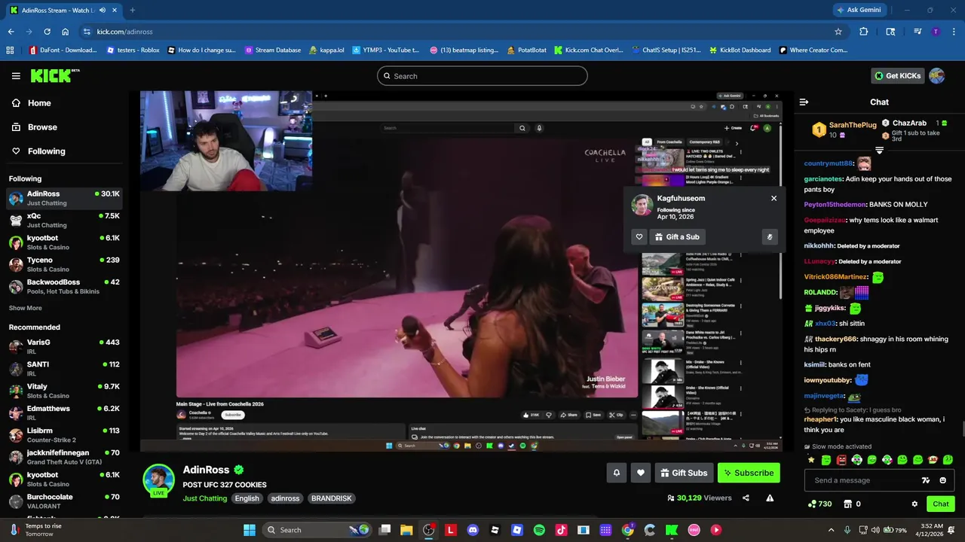
Task: Open Burchocolate recommended channel
Action: tap(64, 501)
